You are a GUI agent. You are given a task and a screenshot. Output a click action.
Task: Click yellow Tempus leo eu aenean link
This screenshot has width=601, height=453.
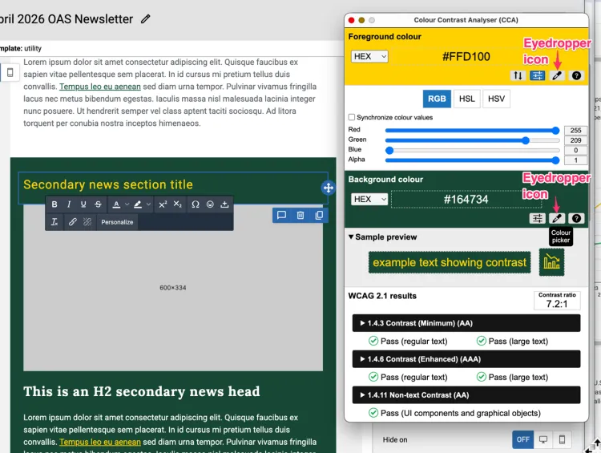tap(100, 442)
